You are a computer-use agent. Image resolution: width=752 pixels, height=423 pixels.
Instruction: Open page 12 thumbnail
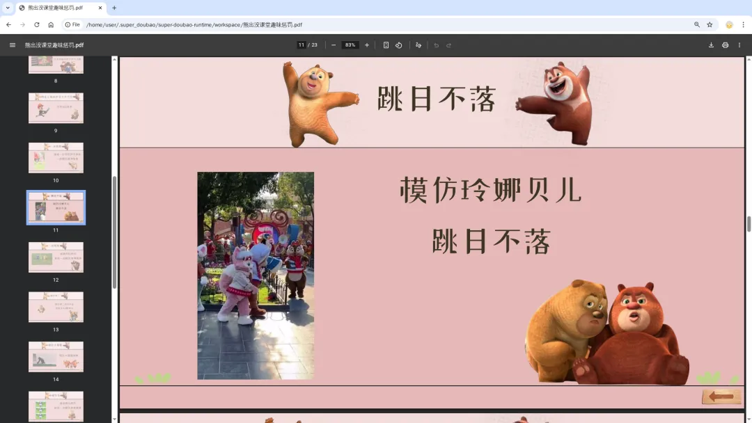pos(56,257)
